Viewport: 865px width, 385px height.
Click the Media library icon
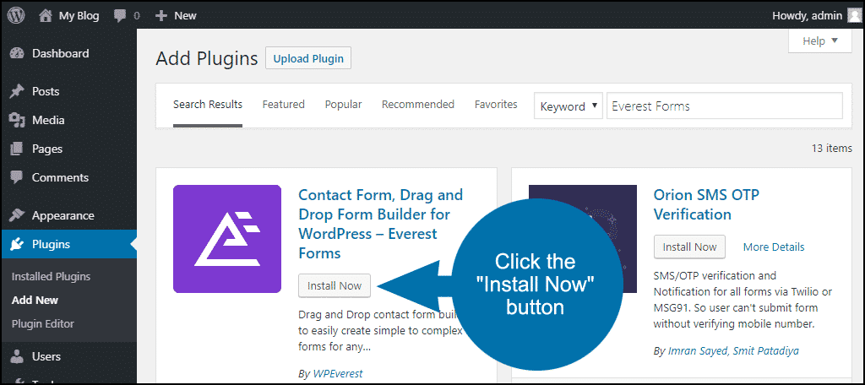(x=18, y=120)
